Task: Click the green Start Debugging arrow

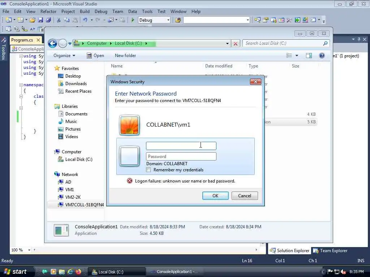Action: point(133,20)
